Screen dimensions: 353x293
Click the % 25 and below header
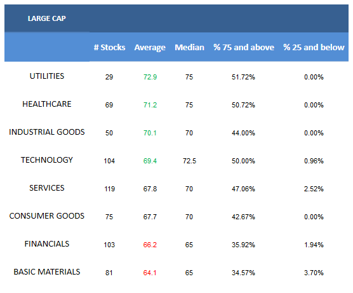pyautogui.click(x=314, y=47)
